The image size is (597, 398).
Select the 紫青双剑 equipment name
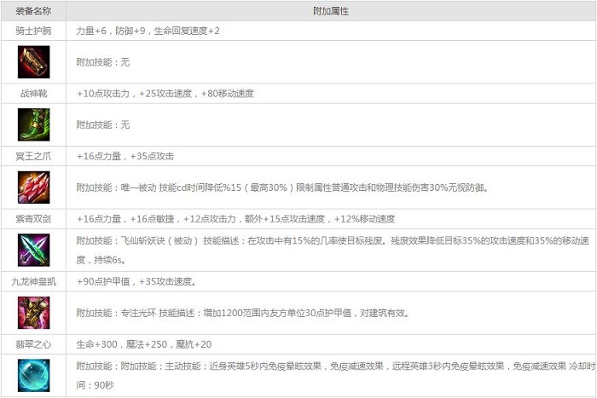pos(33,219)
